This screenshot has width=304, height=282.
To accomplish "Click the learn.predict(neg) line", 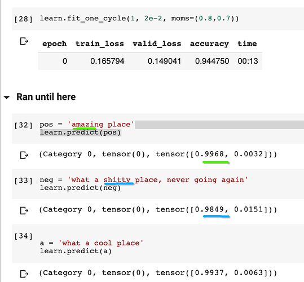I will [80, 188].
